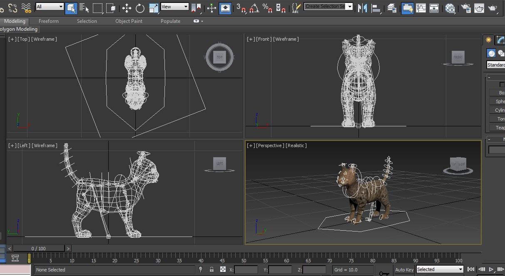Activate the Select Object tool
The height and width of the screenshot is (276, 505).
71,7
